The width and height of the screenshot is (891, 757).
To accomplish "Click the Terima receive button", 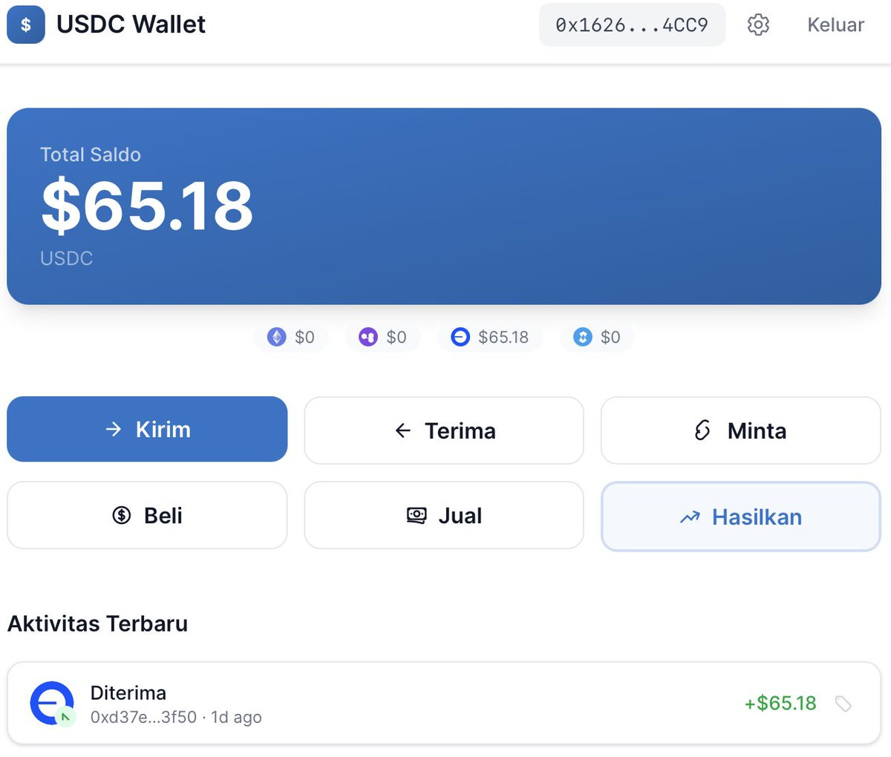I will [x=444, y=430].
